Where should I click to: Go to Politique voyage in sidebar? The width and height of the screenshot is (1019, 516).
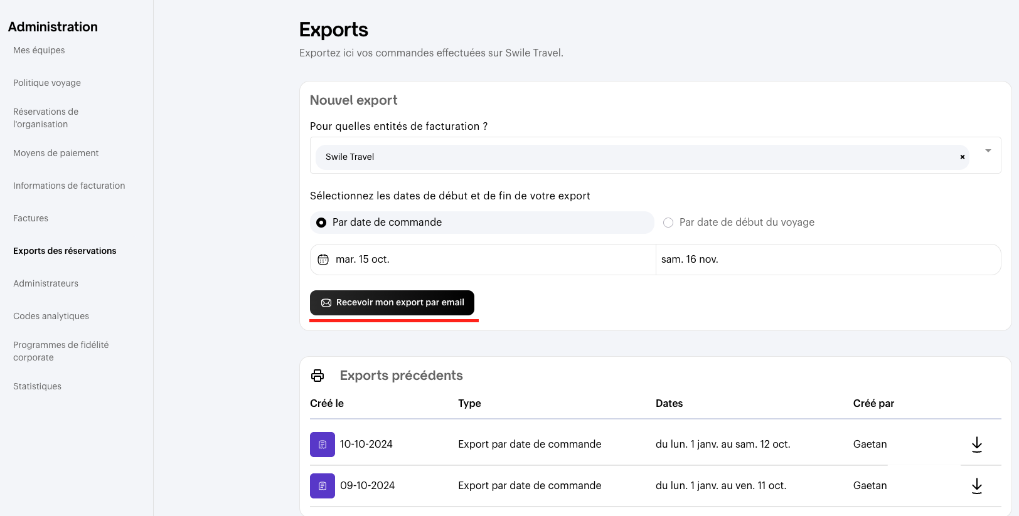pyautogui.click(x=47, y=83)
